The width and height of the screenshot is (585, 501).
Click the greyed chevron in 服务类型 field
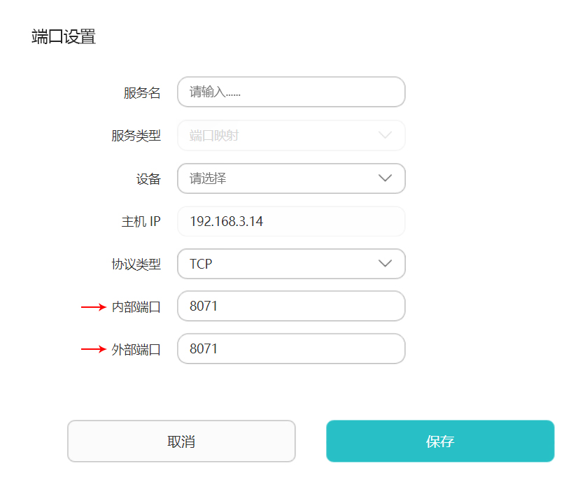pyautogui.click(x=385, y=135)
